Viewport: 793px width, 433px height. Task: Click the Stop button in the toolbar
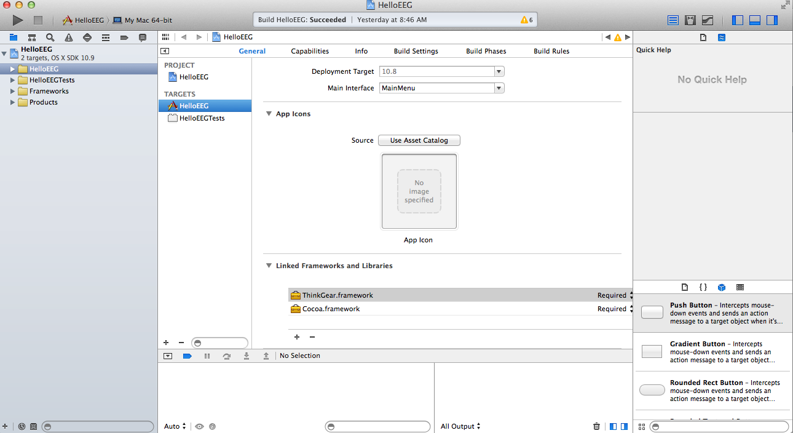37,20
